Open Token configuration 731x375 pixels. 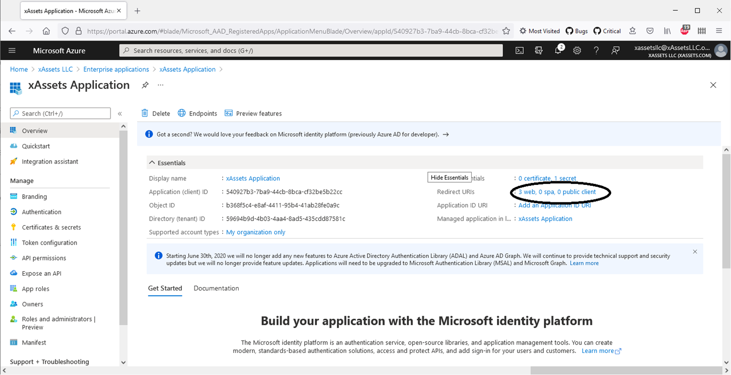coord(50,242)
